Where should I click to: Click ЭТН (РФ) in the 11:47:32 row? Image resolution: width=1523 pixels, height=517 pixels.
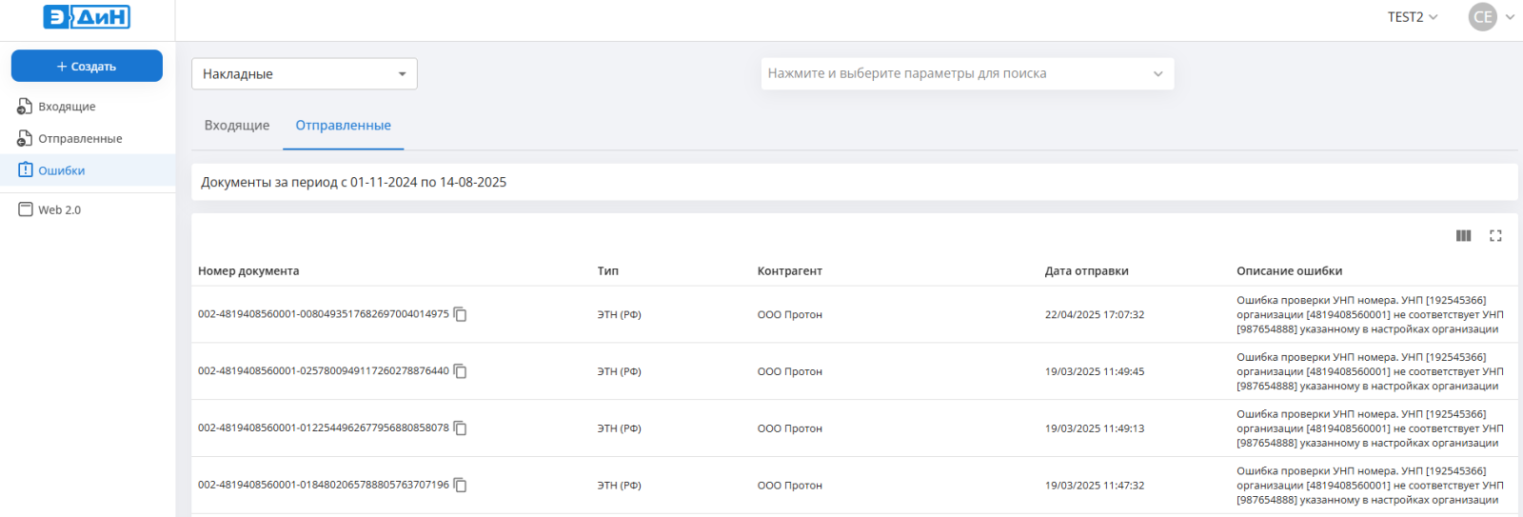pos(620,487)
